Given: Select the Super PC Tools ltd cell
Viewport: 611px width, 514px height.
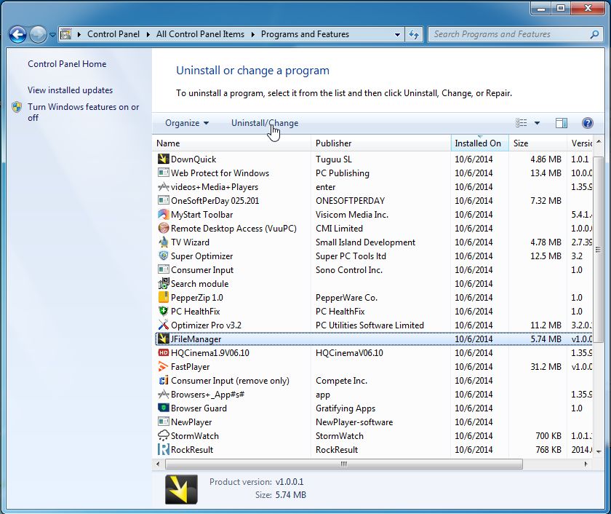Looking at the screenshot, I should (351, 256).
